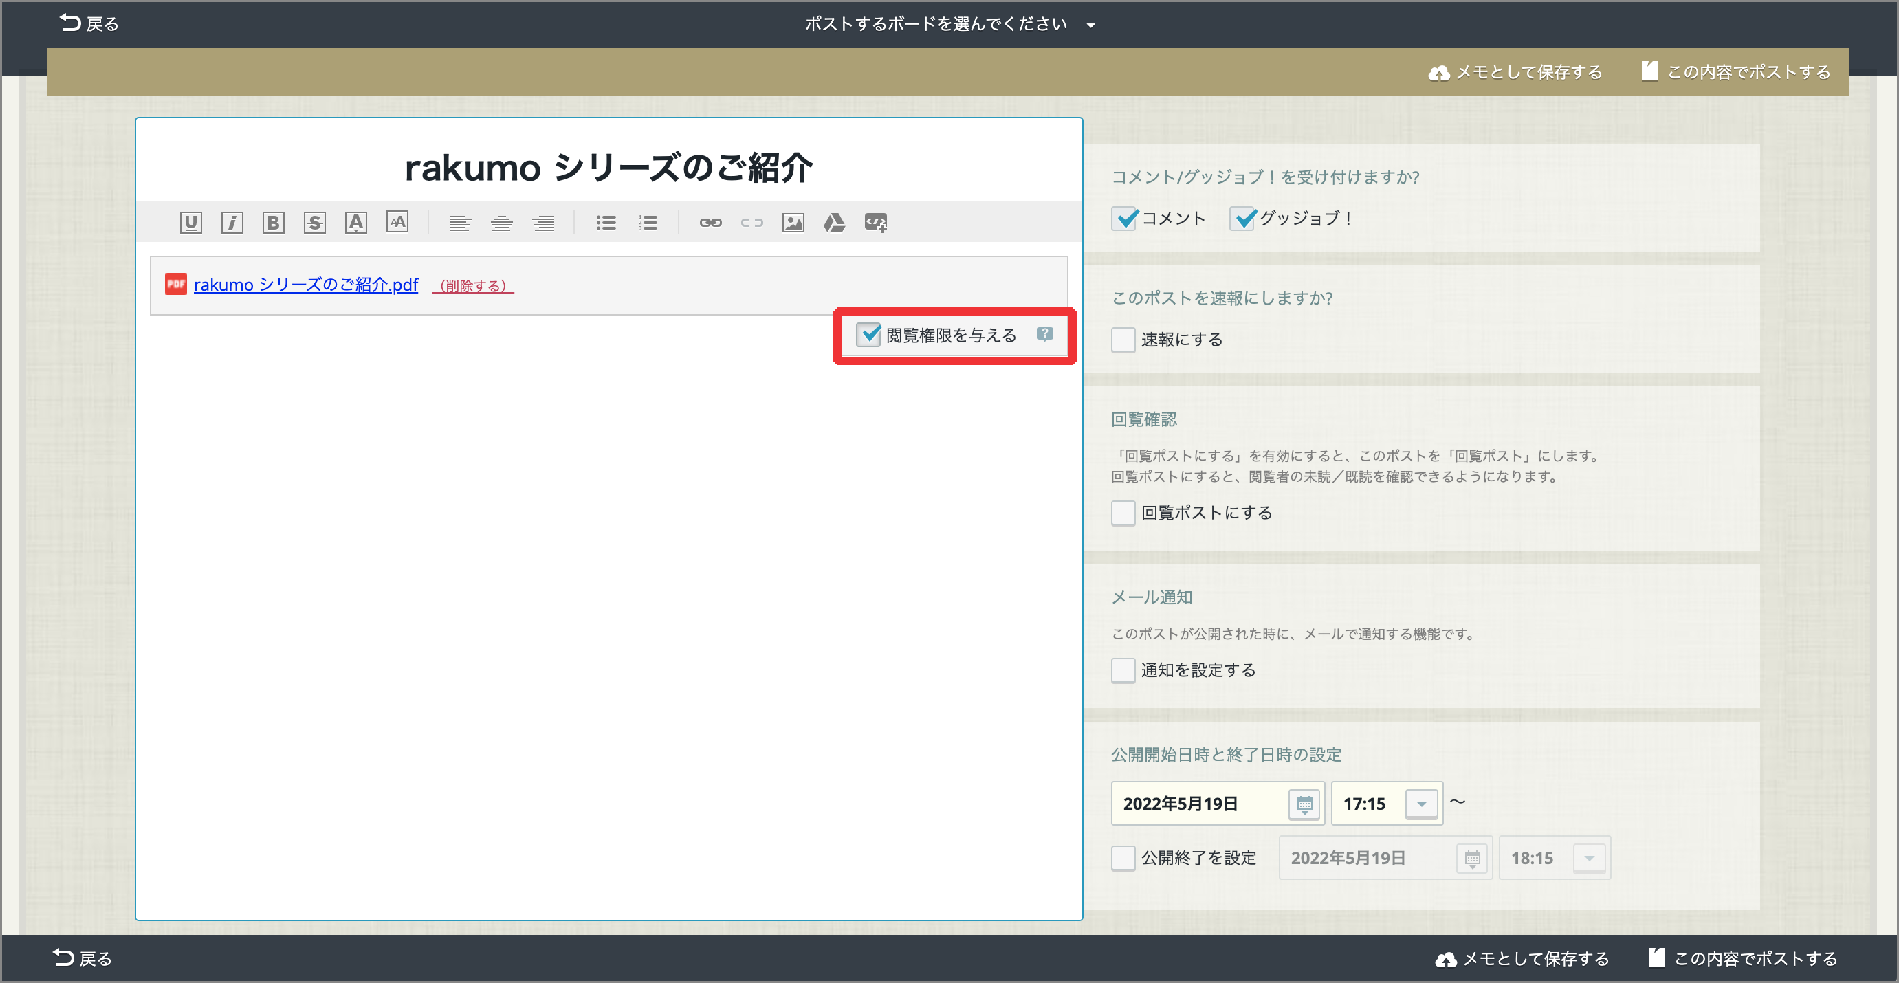This screenshot has width=1899, height=983.
Task: Click この内容でポストする in the top bar
Action: point(1736,72)
